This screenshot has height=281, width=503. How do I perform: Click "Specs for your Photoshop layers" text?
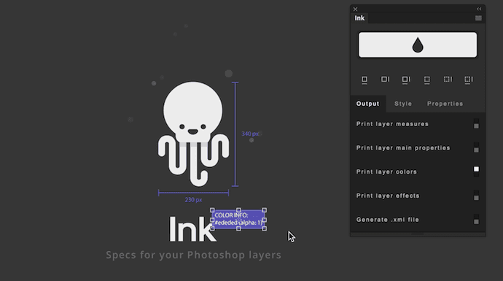point(193,255)
